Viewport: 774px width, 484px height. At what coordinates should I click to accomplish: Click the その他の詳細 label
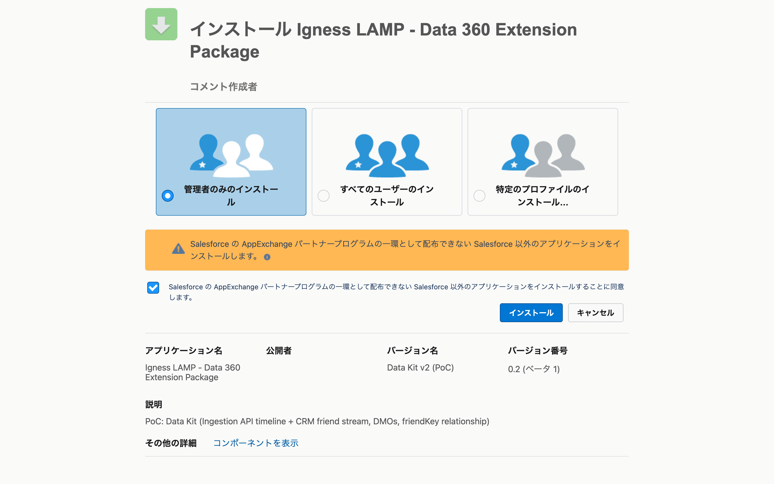171,443
